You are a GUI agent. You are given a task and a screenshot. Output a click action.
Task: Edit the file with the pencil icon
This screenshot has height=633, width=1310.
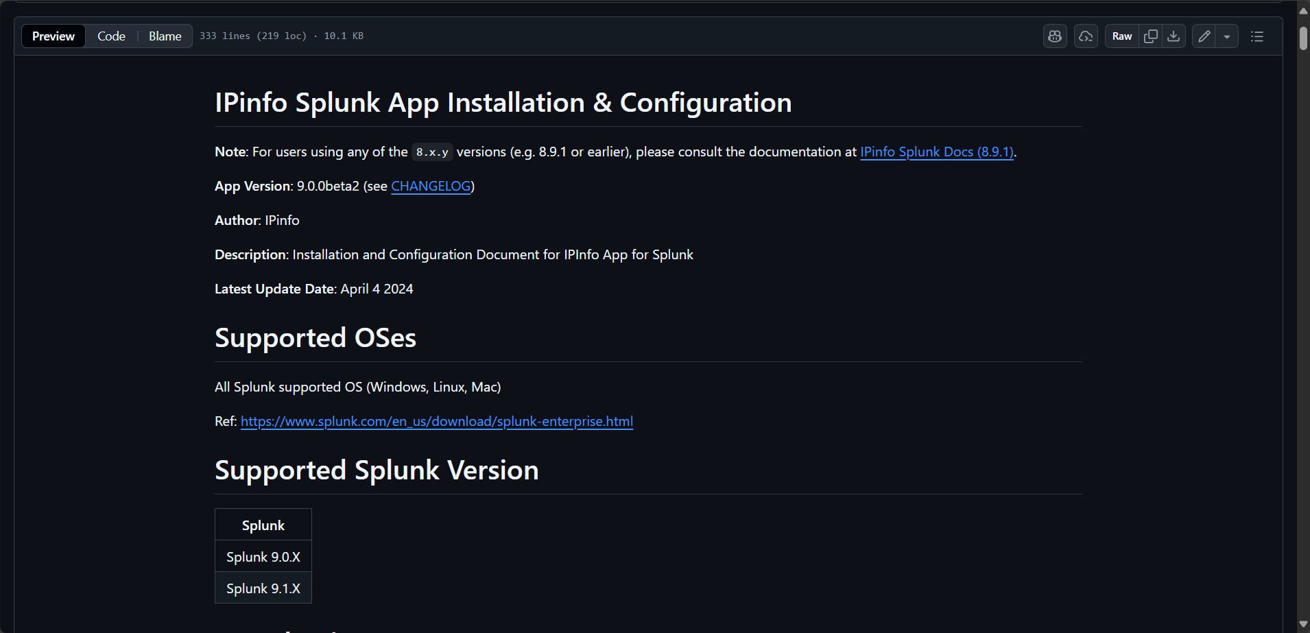coord(1204,36)
